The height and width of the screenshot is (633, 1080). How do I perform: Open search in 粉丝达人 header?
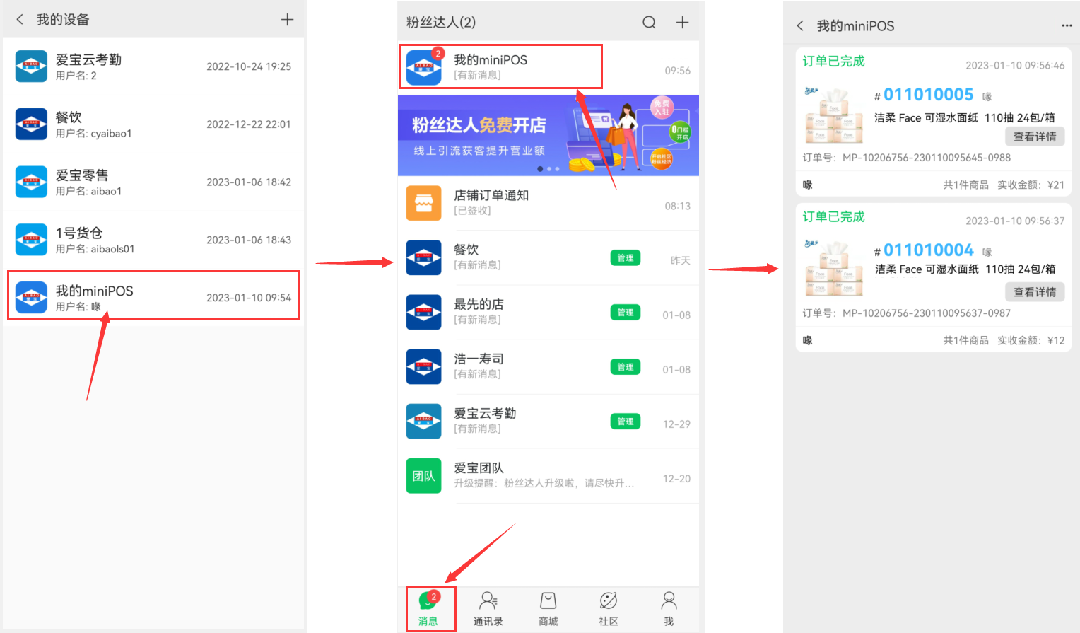click(x=649, y=23)
